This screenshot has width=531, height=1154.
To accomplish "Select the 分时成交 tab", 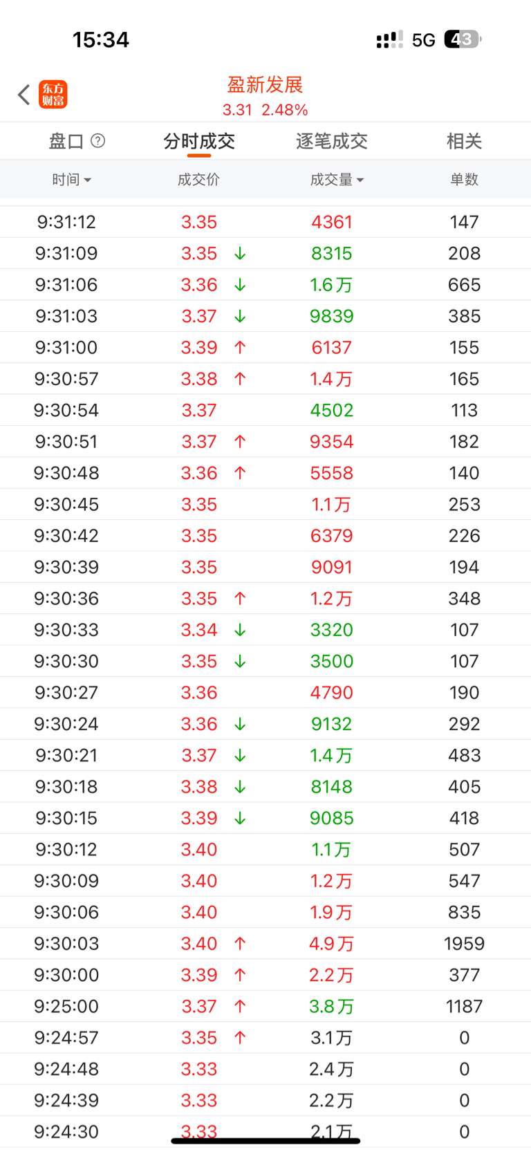I will 199,142.
